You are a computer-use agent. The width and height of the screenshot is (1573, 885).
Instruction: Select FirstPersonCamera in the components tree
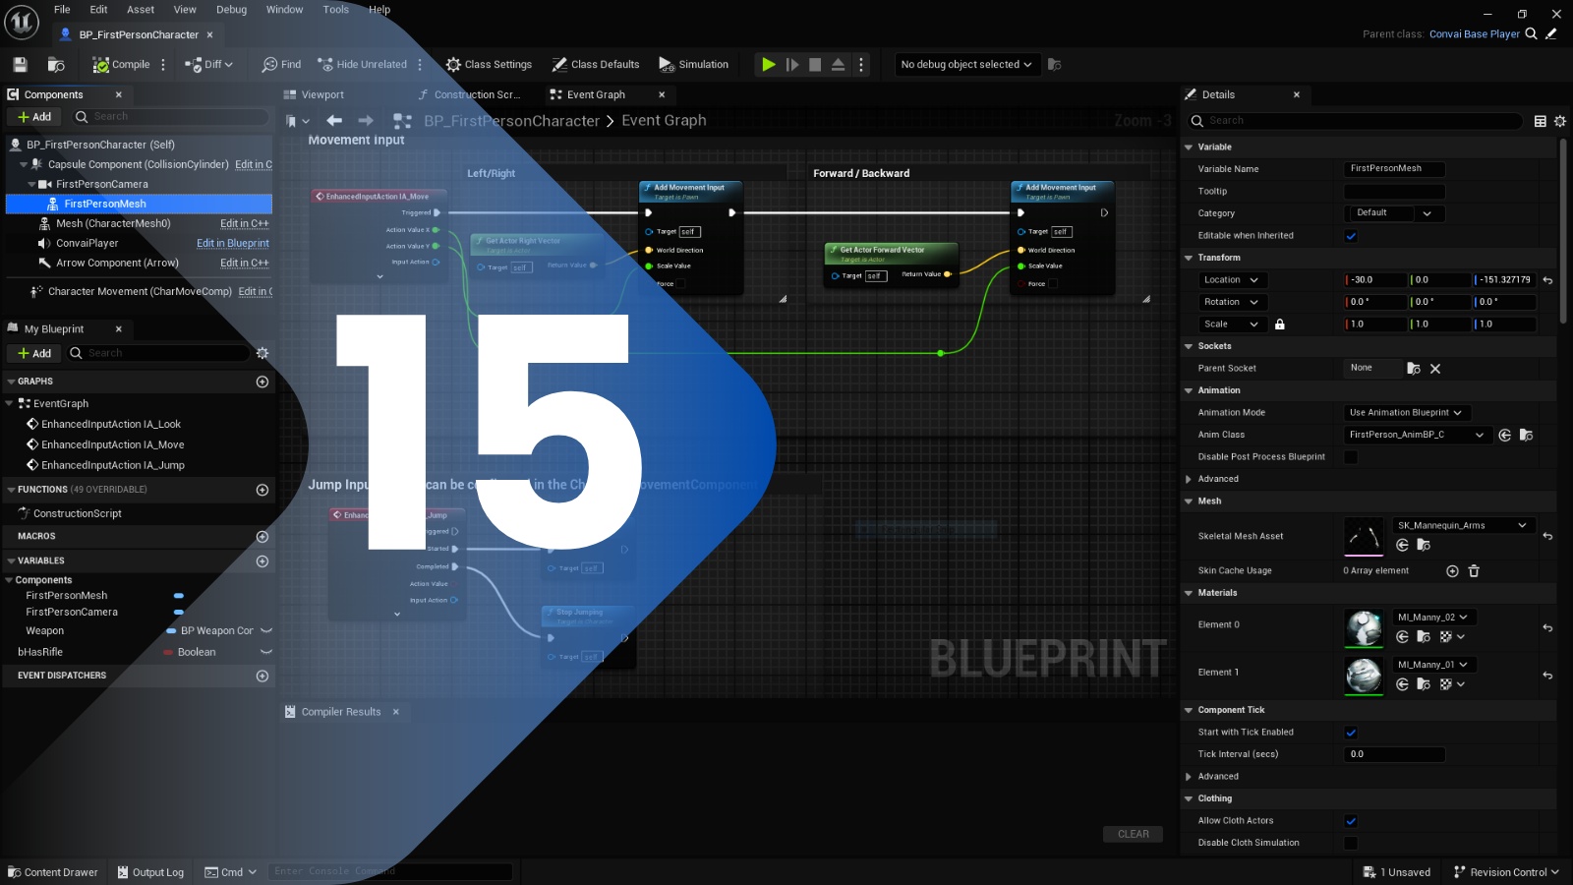(x=101, y=185)
